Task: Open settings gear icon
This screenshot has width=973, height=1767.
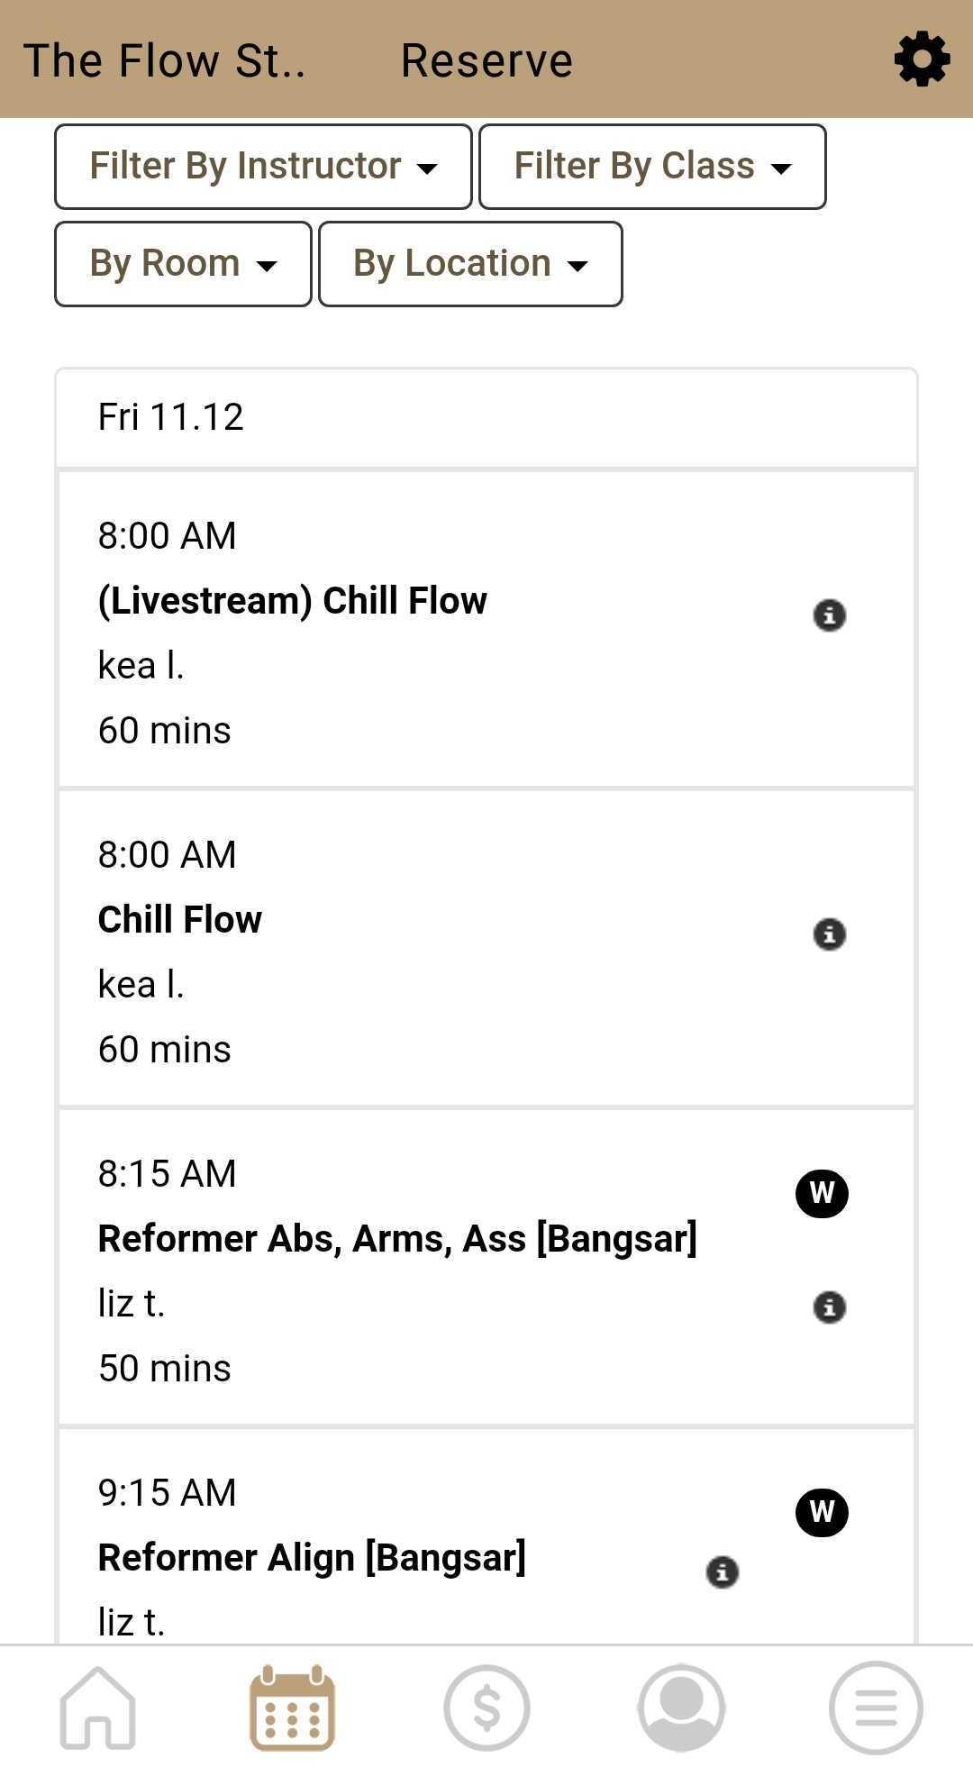Action: (x=922, y=60)
